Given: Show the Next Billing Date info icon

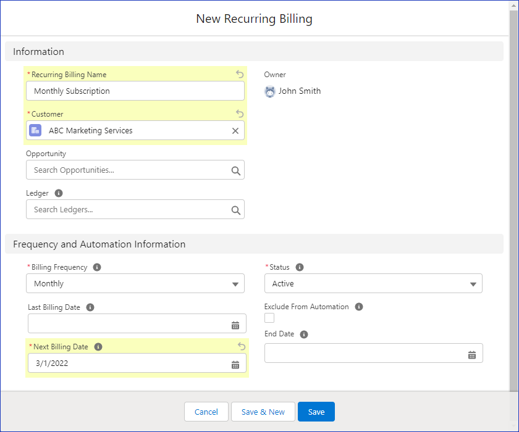Looking at the screenshot, I should 98,347.
